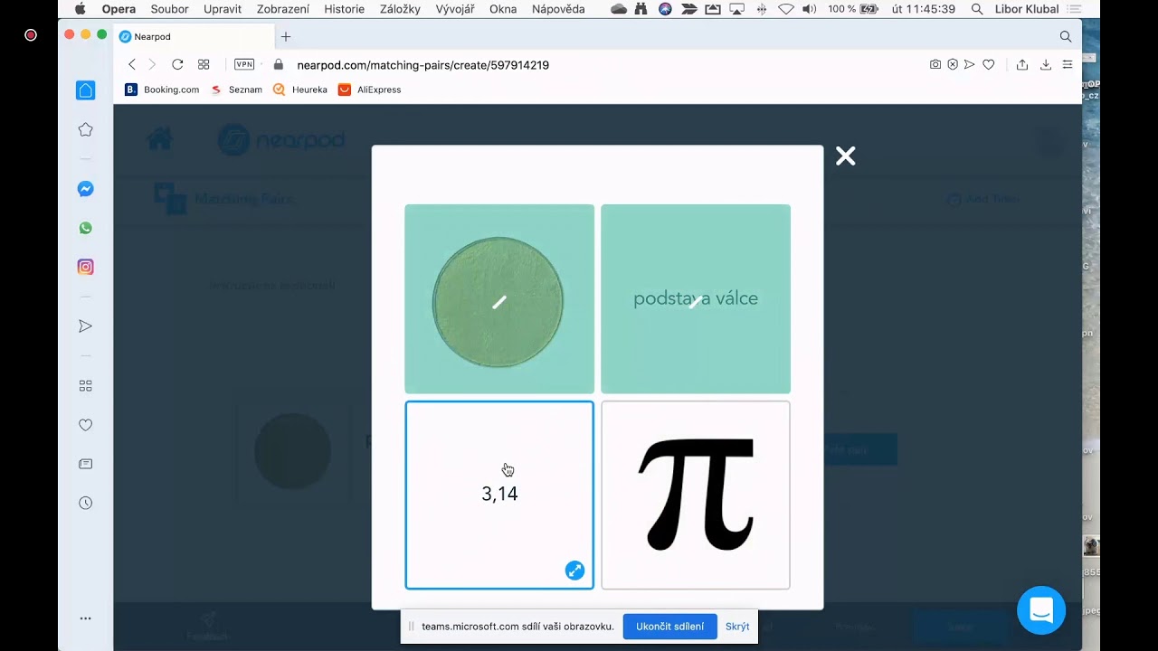1158x651 pixels.
Task: Open Opera start page grid icon
Action: pyautogui.click(x=204, y=64)
